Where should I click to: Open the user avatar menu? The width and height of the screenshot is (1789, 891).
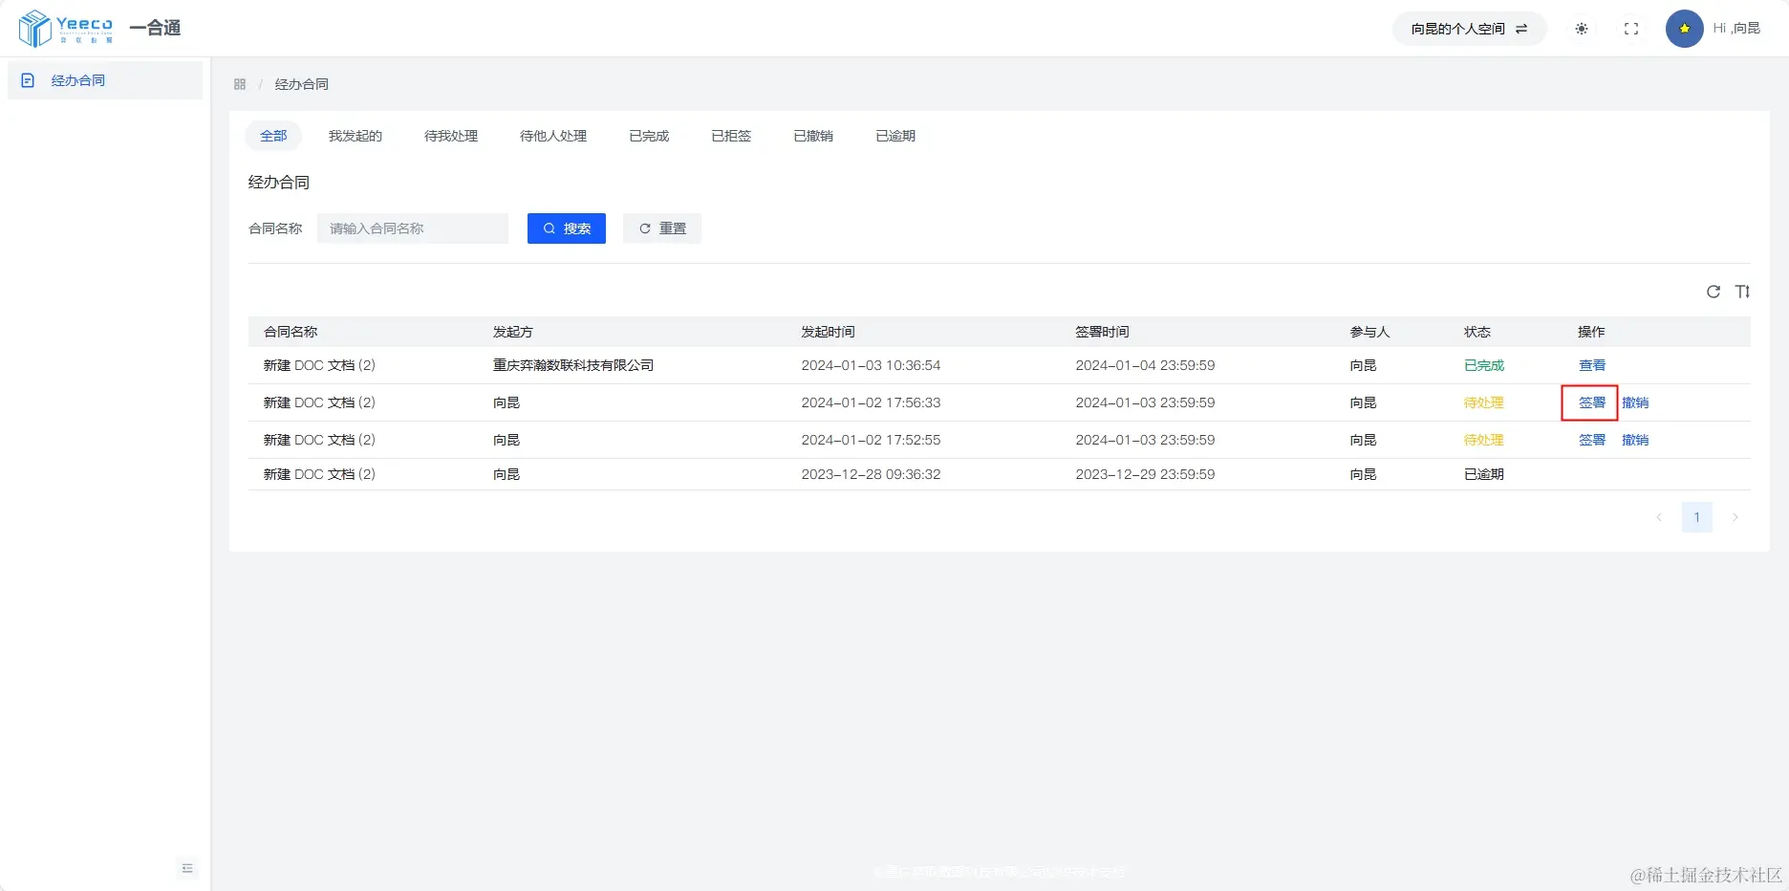(x=1685, y=29)
